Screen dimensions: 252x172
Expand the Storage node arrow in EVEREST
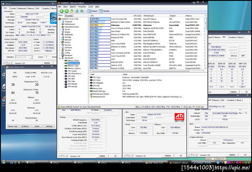pos(60,37)
